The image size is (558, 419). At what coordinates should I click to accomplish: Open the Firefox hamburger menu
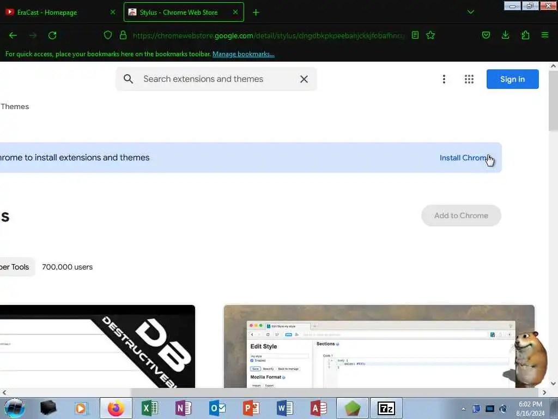(x=545, y=35)
